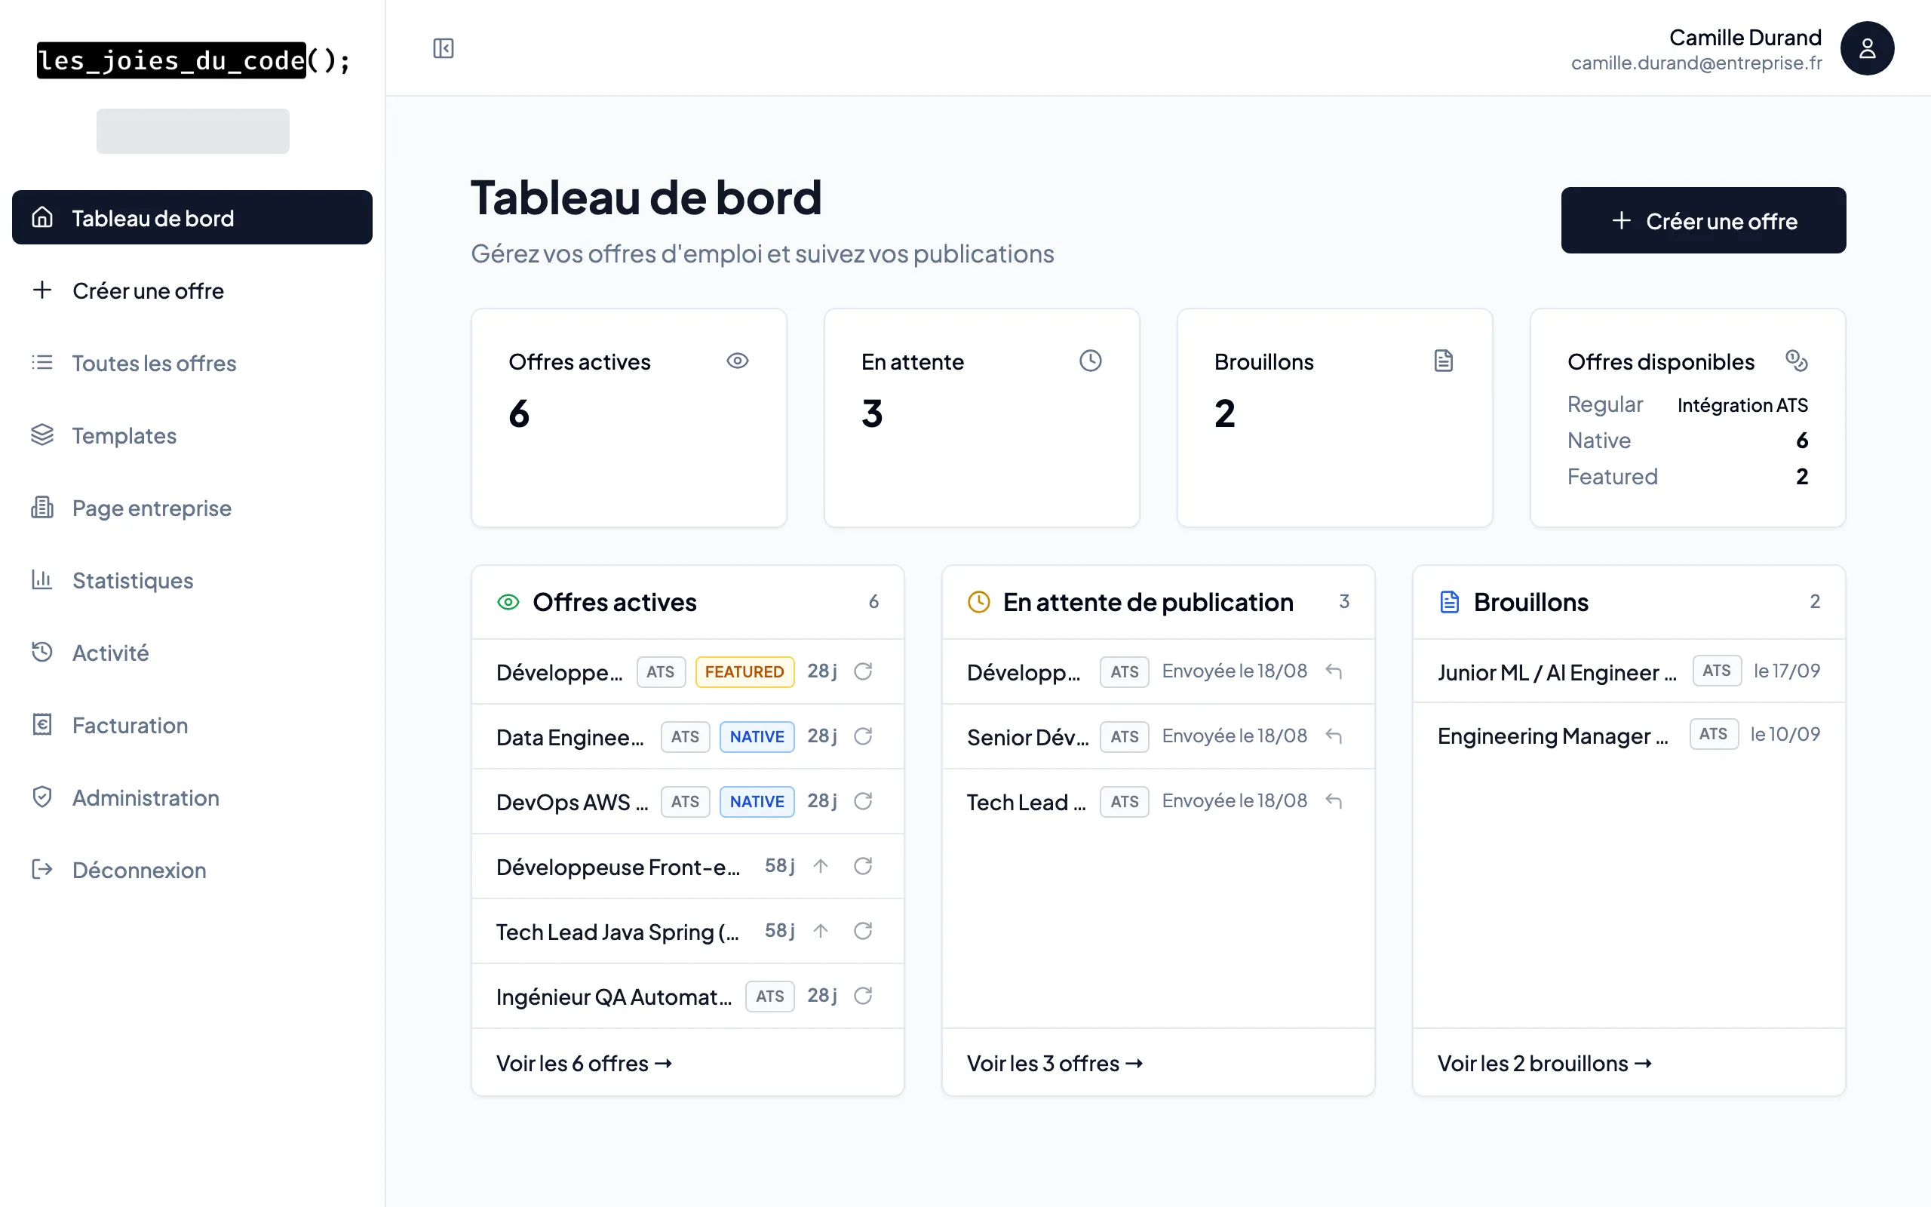Click refresh icon on DevOps AWS row
This screenshot has width=1931, height=1207.
point(863,800)
